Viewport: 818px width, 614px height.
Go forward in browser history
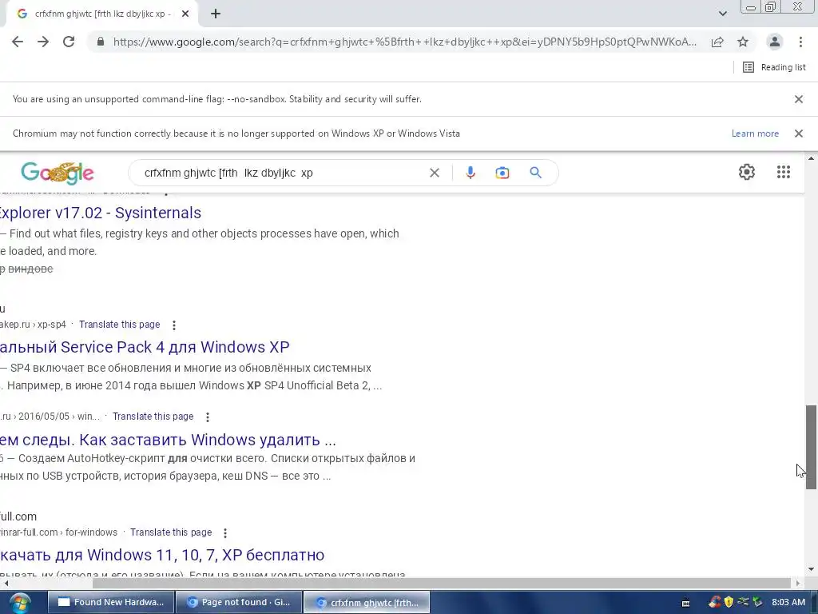pyautogui.click(x=43, y=42)
